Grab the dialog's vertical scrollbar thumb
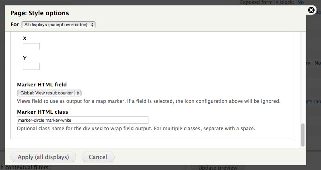This screenshot has height=170, width=321. pos(303,135)
